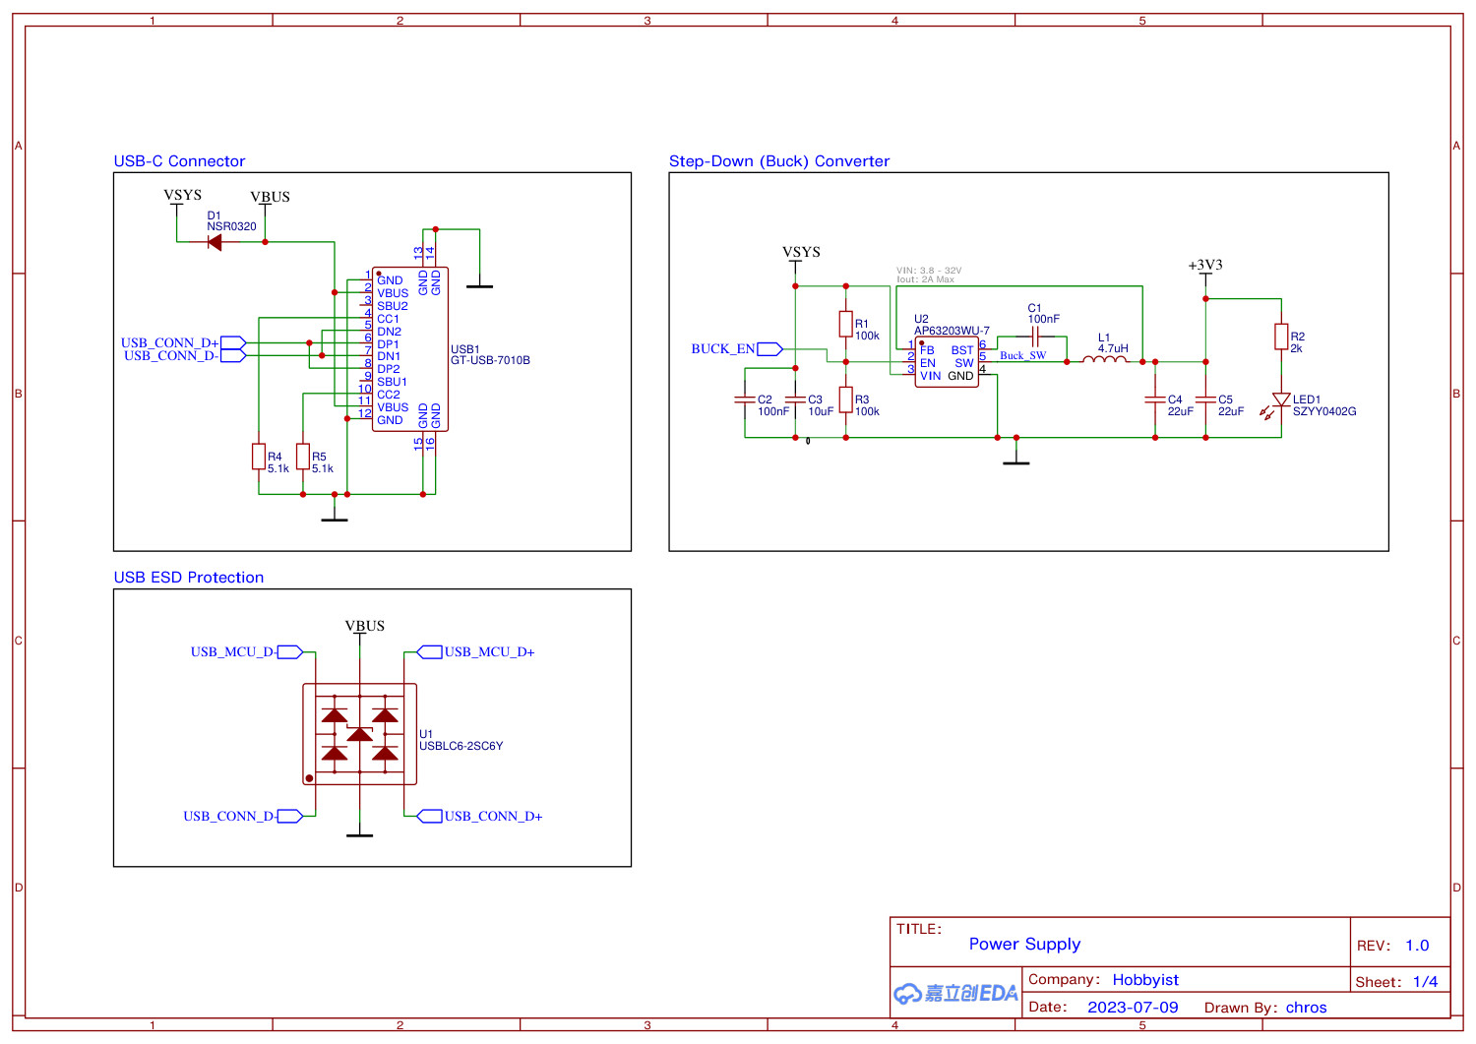Select the USB1 GT-USB-7010B connector symbol
This screenshot has height=1044, width=1476.
pyautogui.click(x=408, y=349)
